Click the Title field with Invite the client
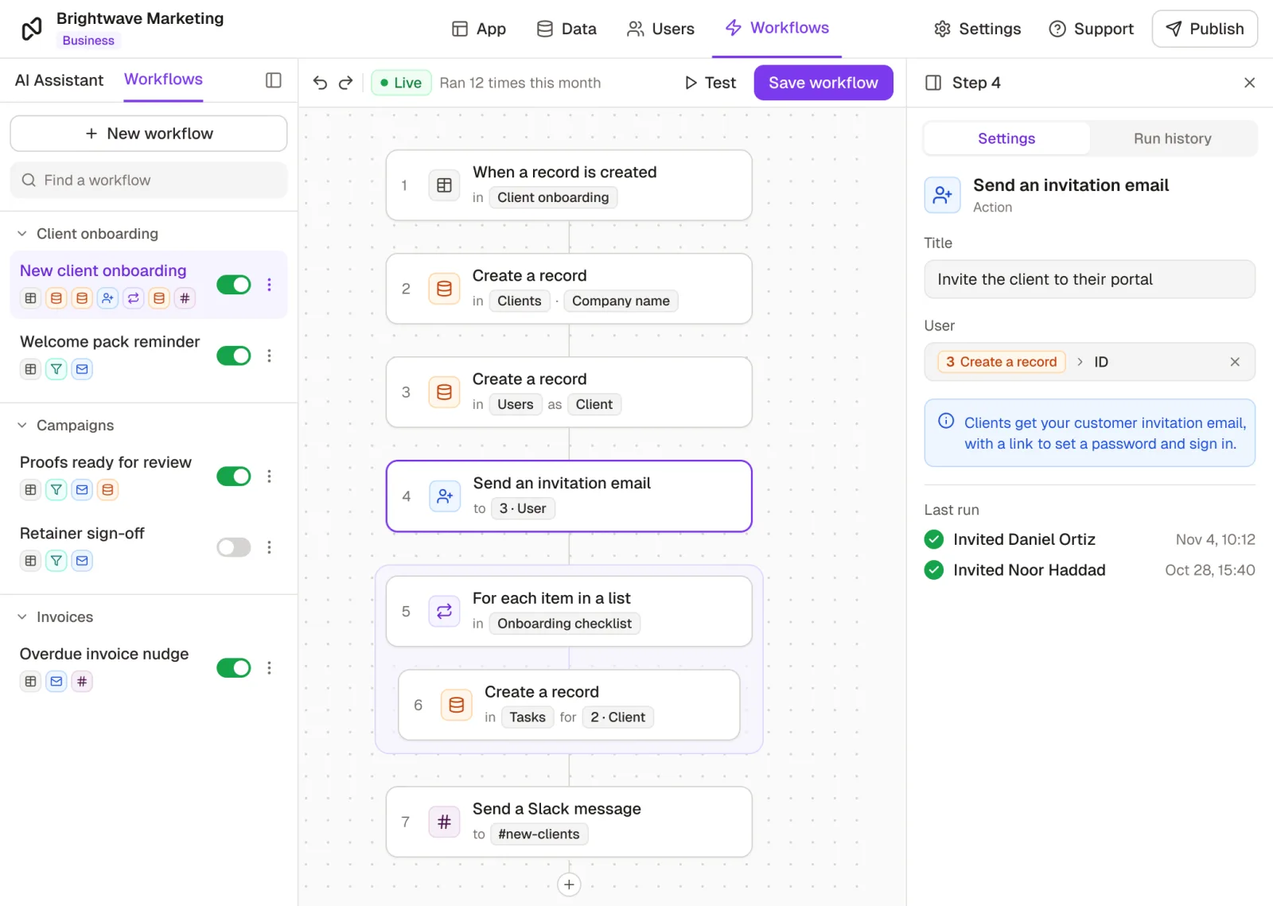Viewport: 1273px width, 906px height. coord(1090,279)
